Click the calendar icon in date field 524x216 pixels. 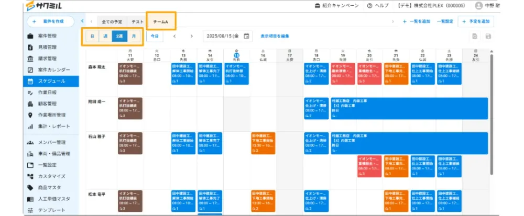tap(246, 36)
